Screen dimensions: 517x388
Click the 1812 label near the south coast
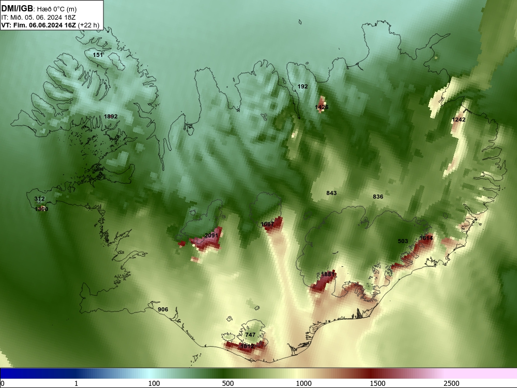pos(247,346)
